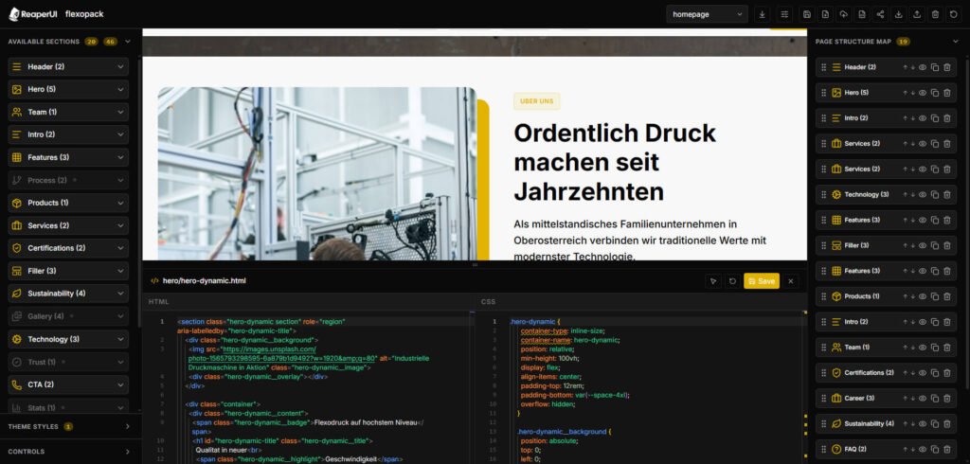Hide the Team section using its eye icon
This screenshot has width=970, height=464.
pyautogui.click(x=923, y=348)
